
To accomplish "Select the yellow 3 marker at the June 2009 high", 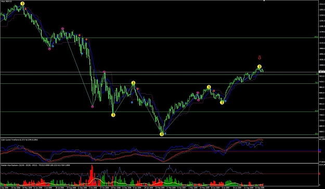I will pos(209,87).
